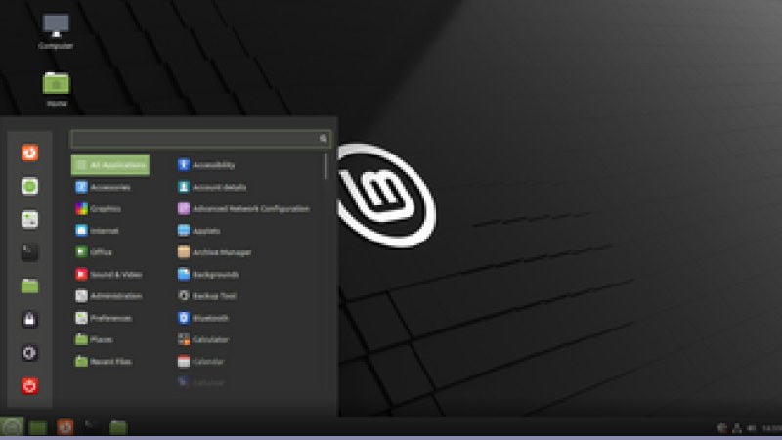
Task: Open Software Manager from the favorites sidebar
Action: tap(29, 186)
